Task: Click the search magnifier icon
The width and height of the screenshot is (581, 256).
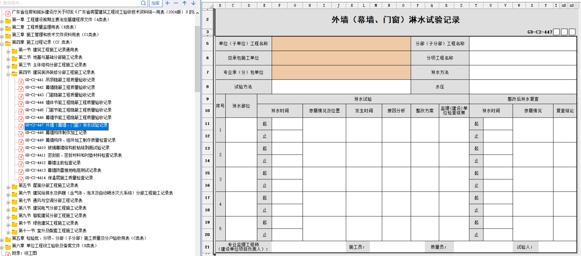Action: click(x=143, y=3)
